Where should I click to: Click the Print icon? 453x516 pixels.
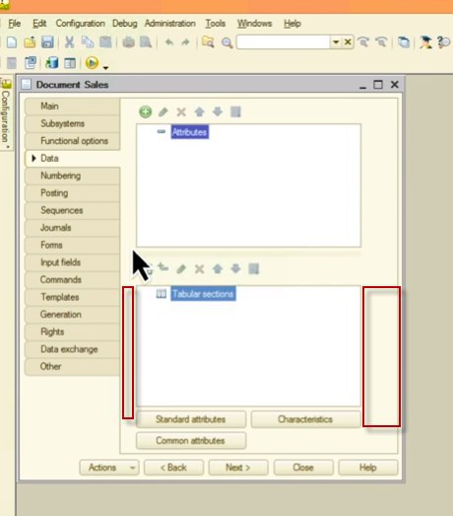128,42
